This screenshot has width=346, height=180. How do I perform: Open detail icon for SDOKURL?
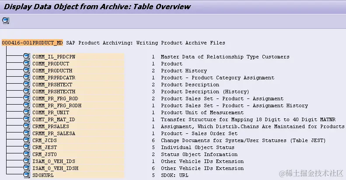27,175
